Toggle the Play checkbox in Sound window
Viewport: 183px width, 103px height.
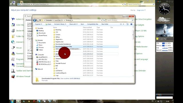coord(28,54)
